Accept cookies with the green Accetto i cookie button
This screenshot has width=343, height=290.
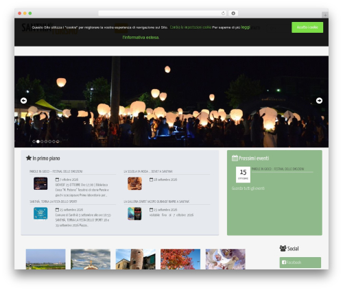(307, 27)
